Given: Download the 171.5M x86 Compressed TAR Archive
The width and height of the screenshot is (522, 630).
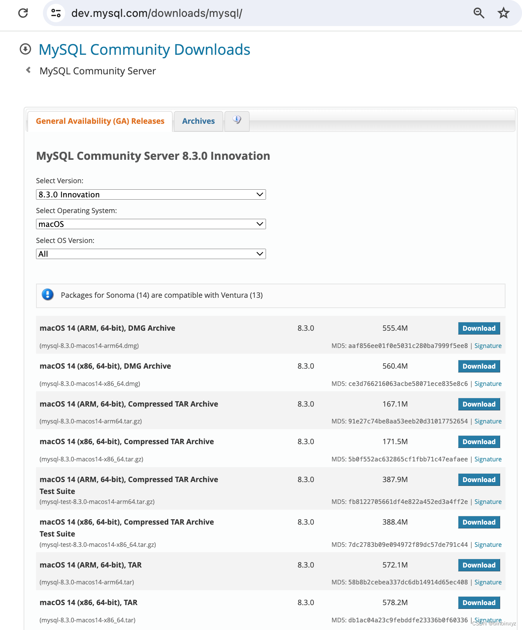Looking at the screenshot, I should point(479,441).
